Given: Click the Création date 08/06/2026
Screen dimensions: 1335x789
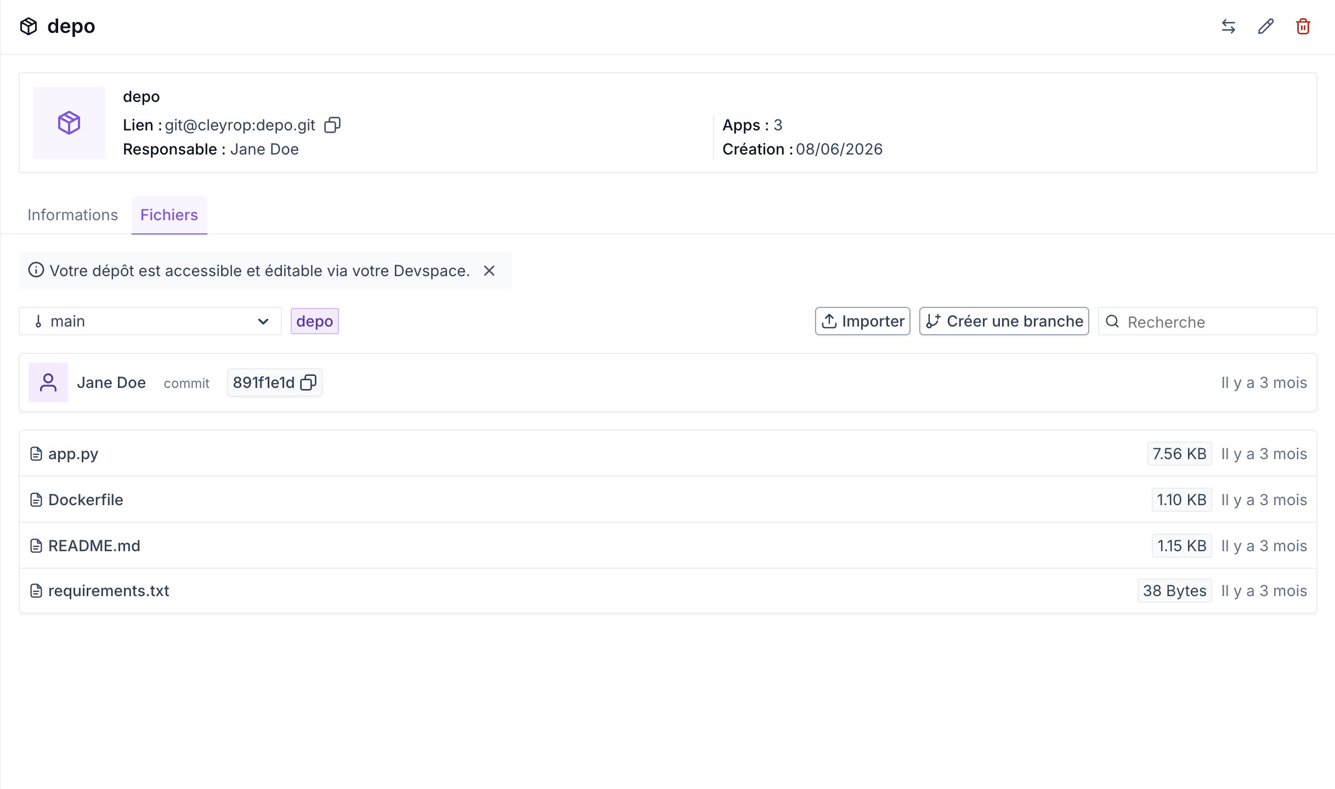Looking at the screenshot, I should pos(839,149).
